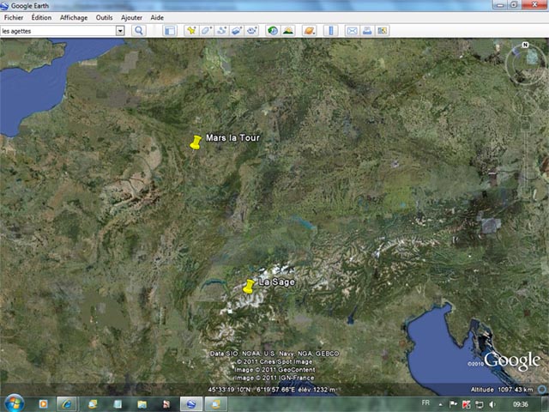Record a tour icon
The width and height of the screenshot is (549, 412).
tap(251, 31)
